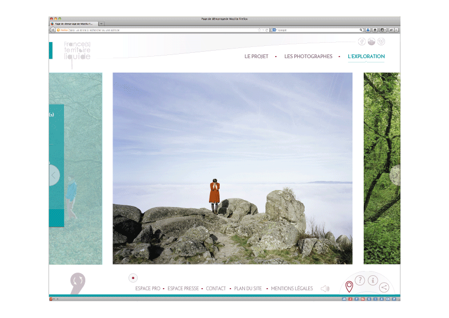
Task: Click the Vimeo icon at top right
Action: [381, 42]
